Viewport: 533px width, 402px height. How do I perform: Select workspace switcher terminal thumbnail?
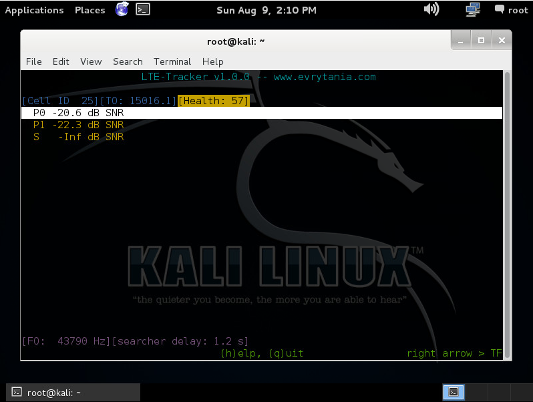[454, 392]
